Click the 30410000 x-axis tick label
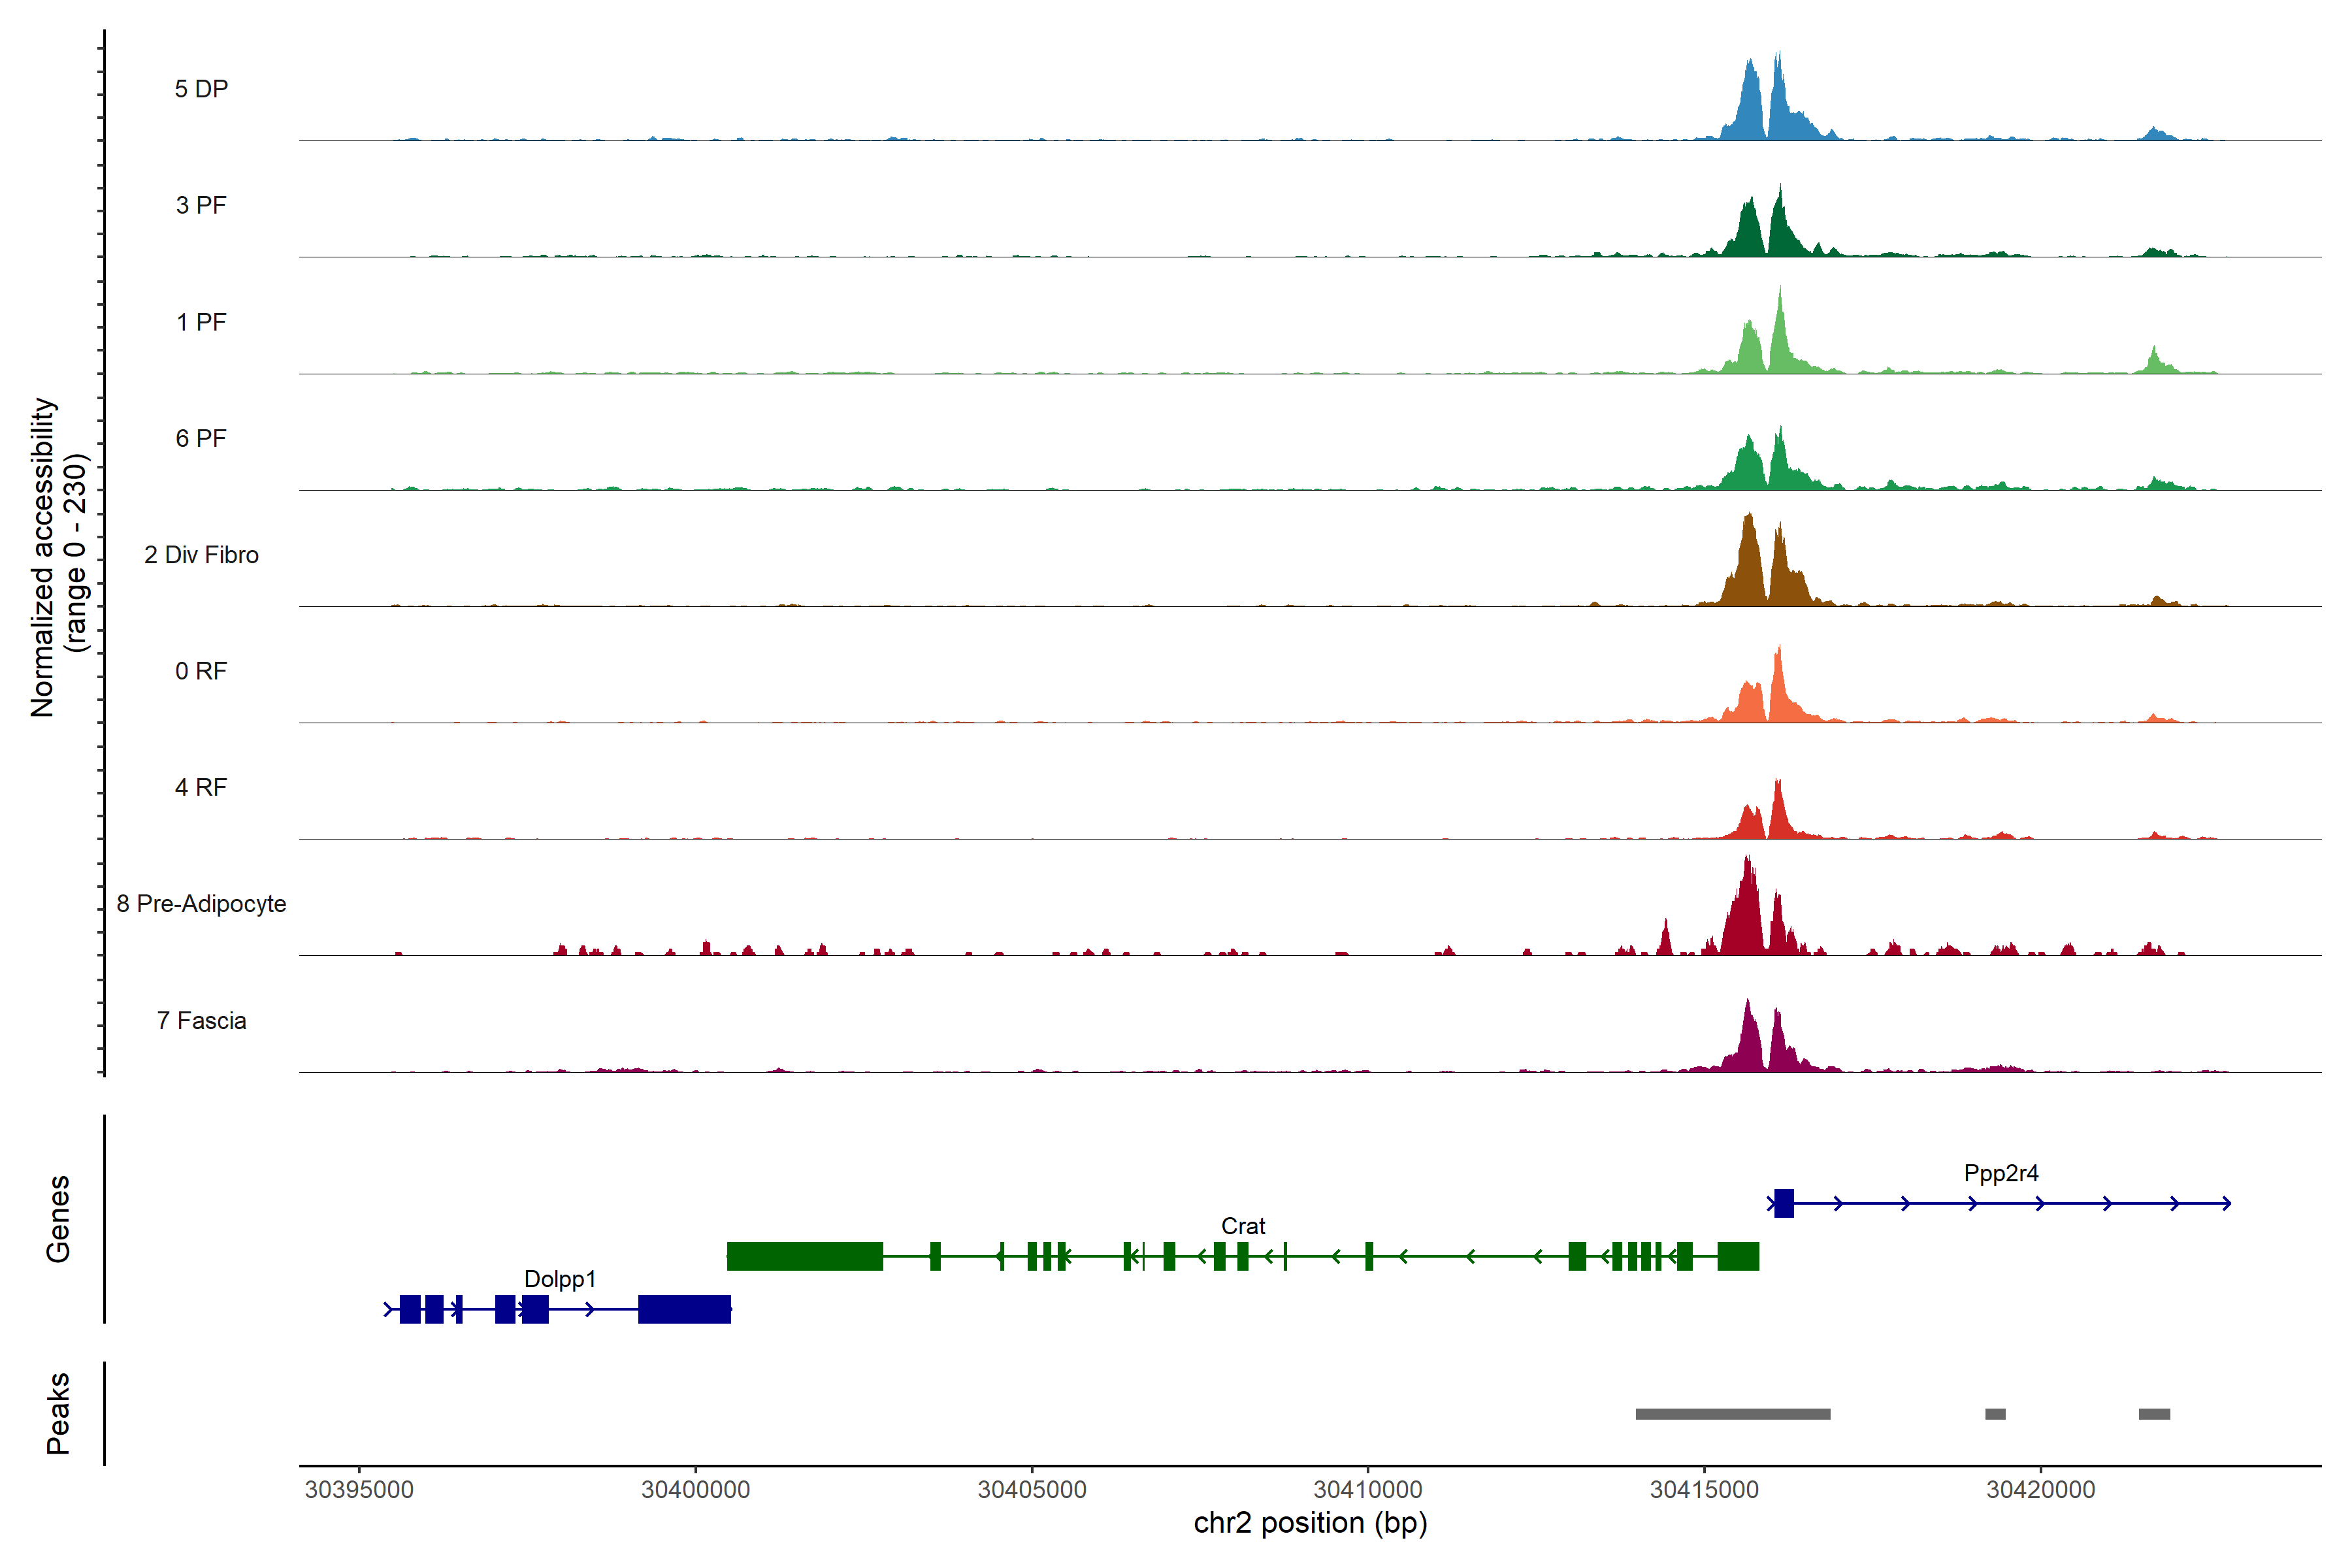Image resolution: width=2352 pixels, height=1568 pixels. (1367, 1490)
